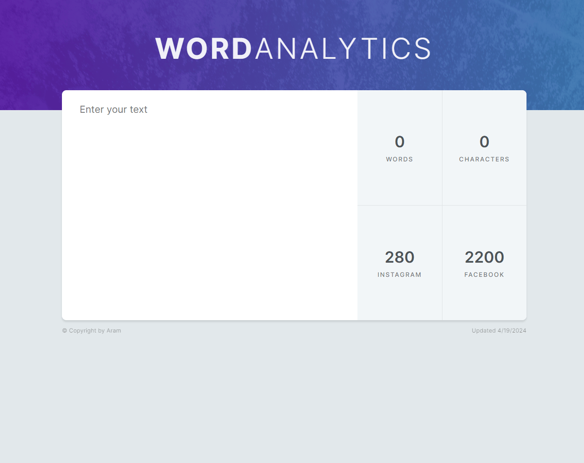Click the CHARACTERS label

pyautogui.click(x=484, y=159)
